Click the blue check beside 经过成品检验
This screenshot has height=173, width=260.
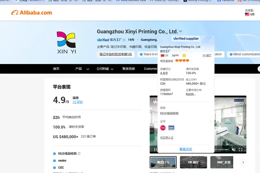click(x=55, y=154)
